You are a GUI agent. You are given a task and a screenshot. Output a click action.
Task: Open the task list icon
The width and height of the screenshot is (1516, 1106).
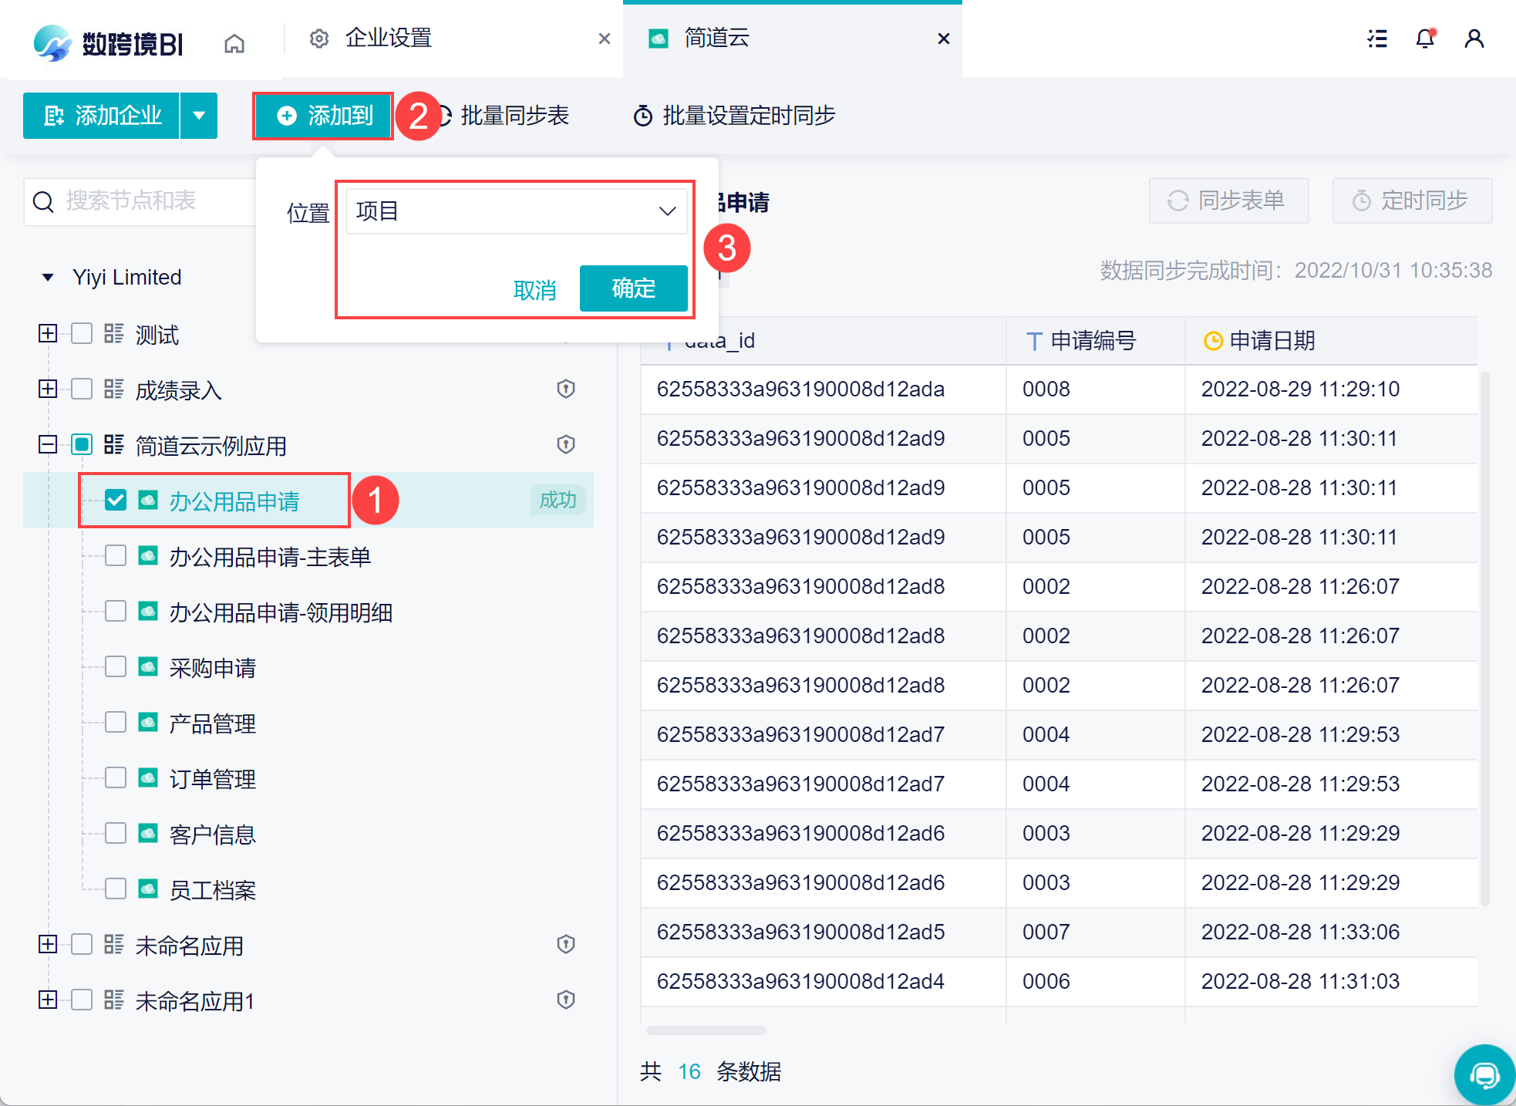[1377, 39]
